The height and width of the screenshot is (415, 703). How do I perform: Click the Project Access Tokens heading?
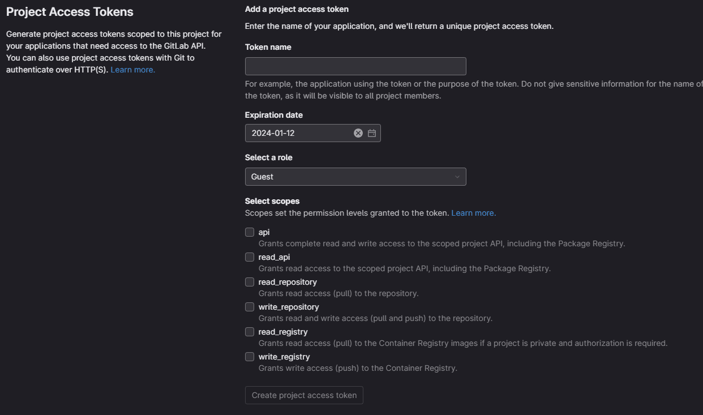click(x=70, y=12)
